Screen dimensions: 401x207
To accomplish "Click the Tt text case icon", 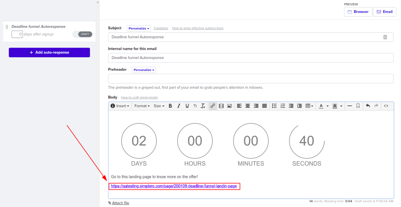I will (x=195, y=106).
